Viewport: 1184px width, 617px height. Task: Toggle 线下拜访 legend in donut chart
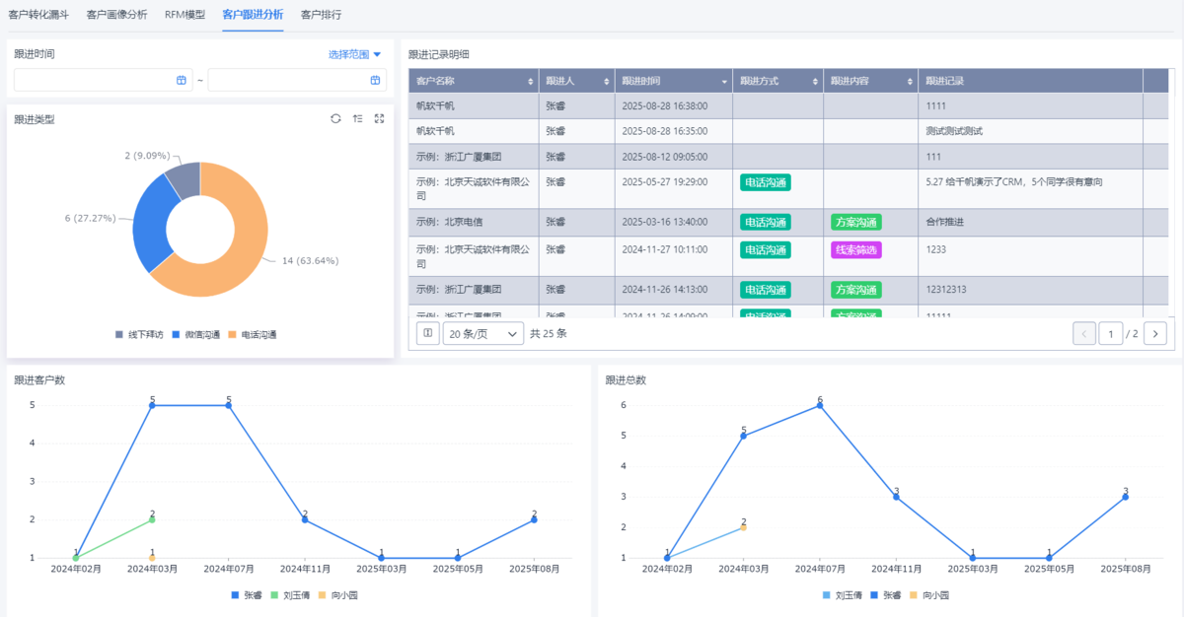coord(139,335)
